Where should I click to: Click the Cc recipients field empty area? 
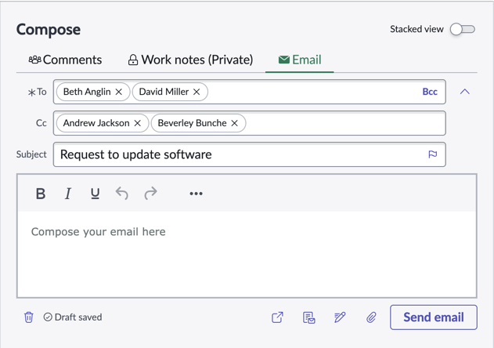(345, 123)
